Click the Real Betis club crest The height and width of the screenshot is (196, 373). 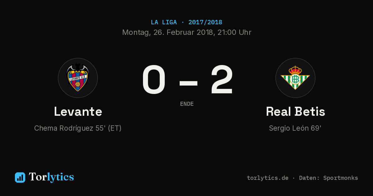click(295, 78)
